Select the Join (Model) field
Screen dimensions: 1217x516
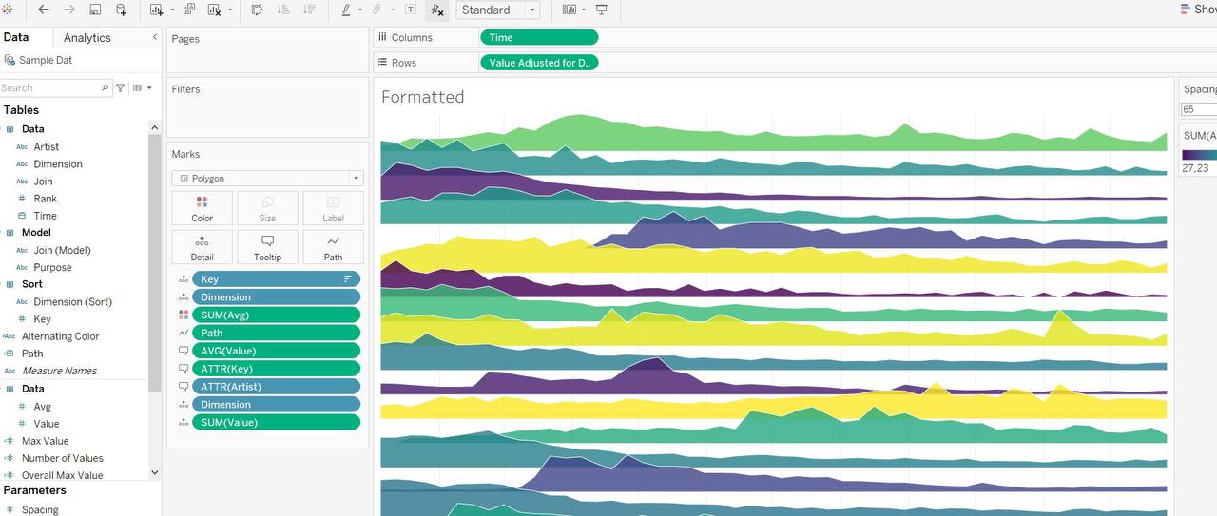(62, 250)
